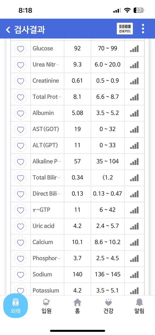
Task: Go to the 홈 tab
Action: [x=77, y=306]
